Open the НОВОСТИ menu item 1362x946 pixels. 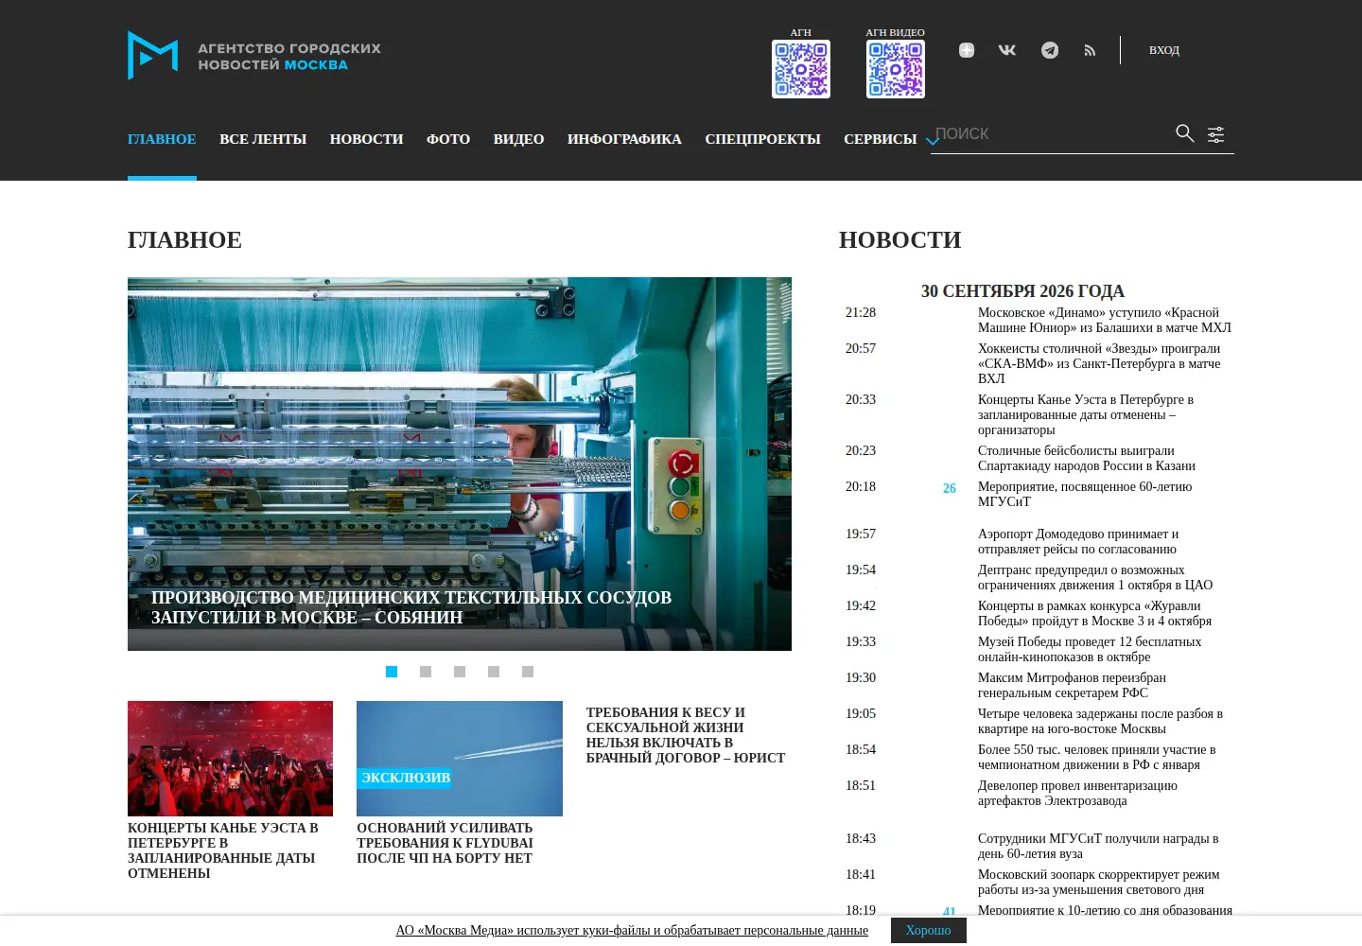(366, 139)
